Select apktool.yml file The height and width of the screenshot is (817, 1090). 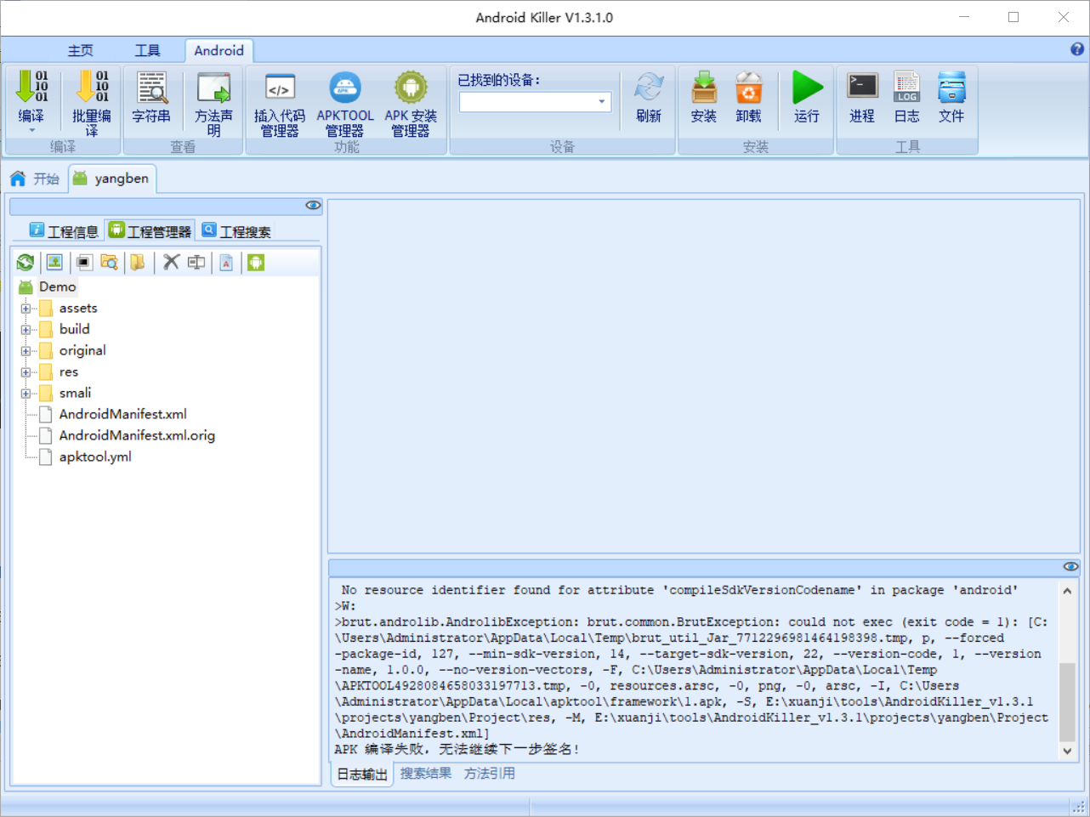[95, 457]
